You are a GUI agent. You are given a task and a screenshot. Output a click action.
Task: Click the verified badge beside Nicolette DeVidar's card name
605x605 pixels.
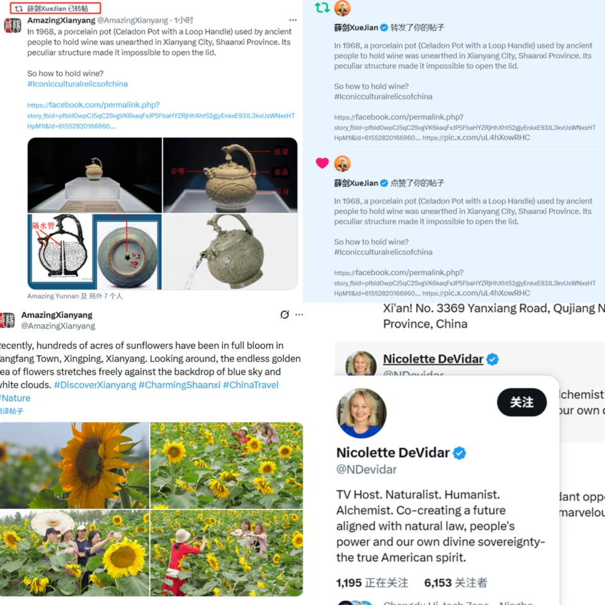(459, 453)
